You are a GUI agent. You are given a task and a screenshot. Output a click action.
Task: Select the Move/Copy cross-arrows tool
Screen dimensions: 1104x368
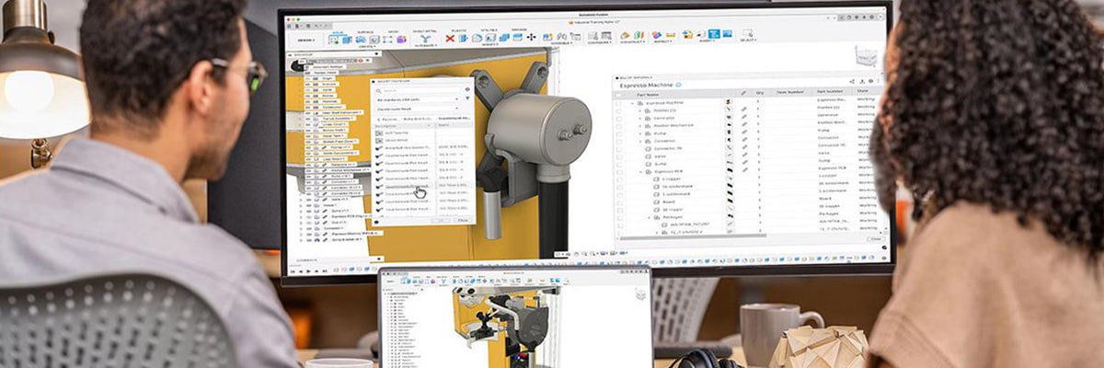click(531, 37)
